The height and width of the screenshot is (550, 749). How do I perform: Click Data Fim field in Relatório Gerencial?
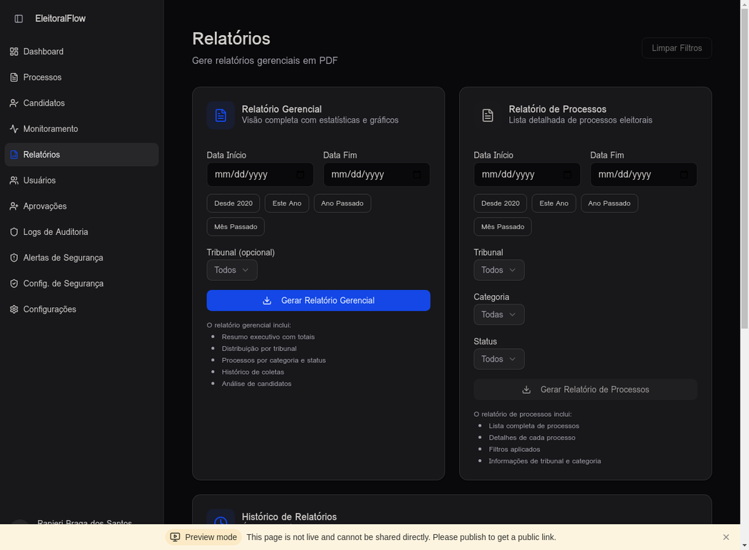(x=367, y=175)
